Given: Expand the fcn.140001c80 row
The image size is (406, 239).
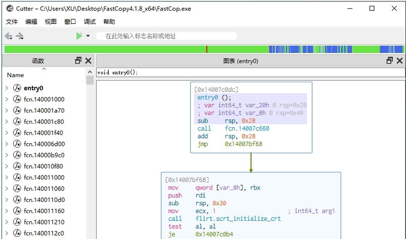Looking at the screenshot, I should pyautogui.click(x=7, y=122).
